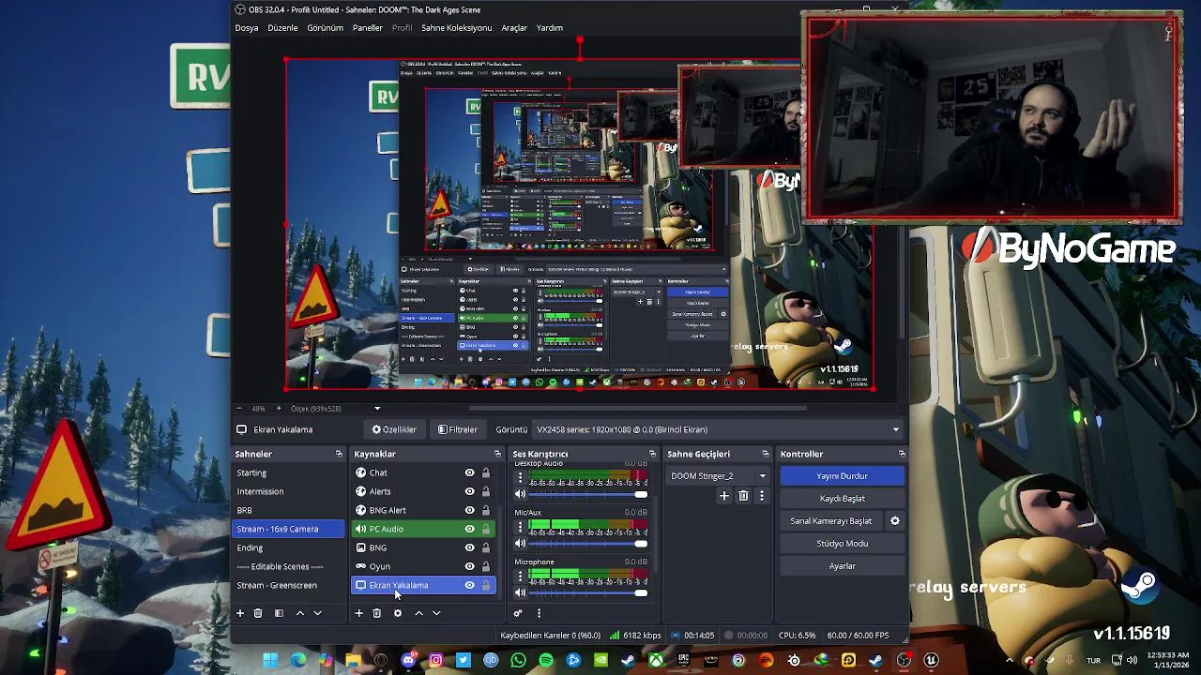The image size is (1201, 675).
Task: Add a new source in Kaynaklar toolbar
Action: pyautogui.click(x=358, y=613)
